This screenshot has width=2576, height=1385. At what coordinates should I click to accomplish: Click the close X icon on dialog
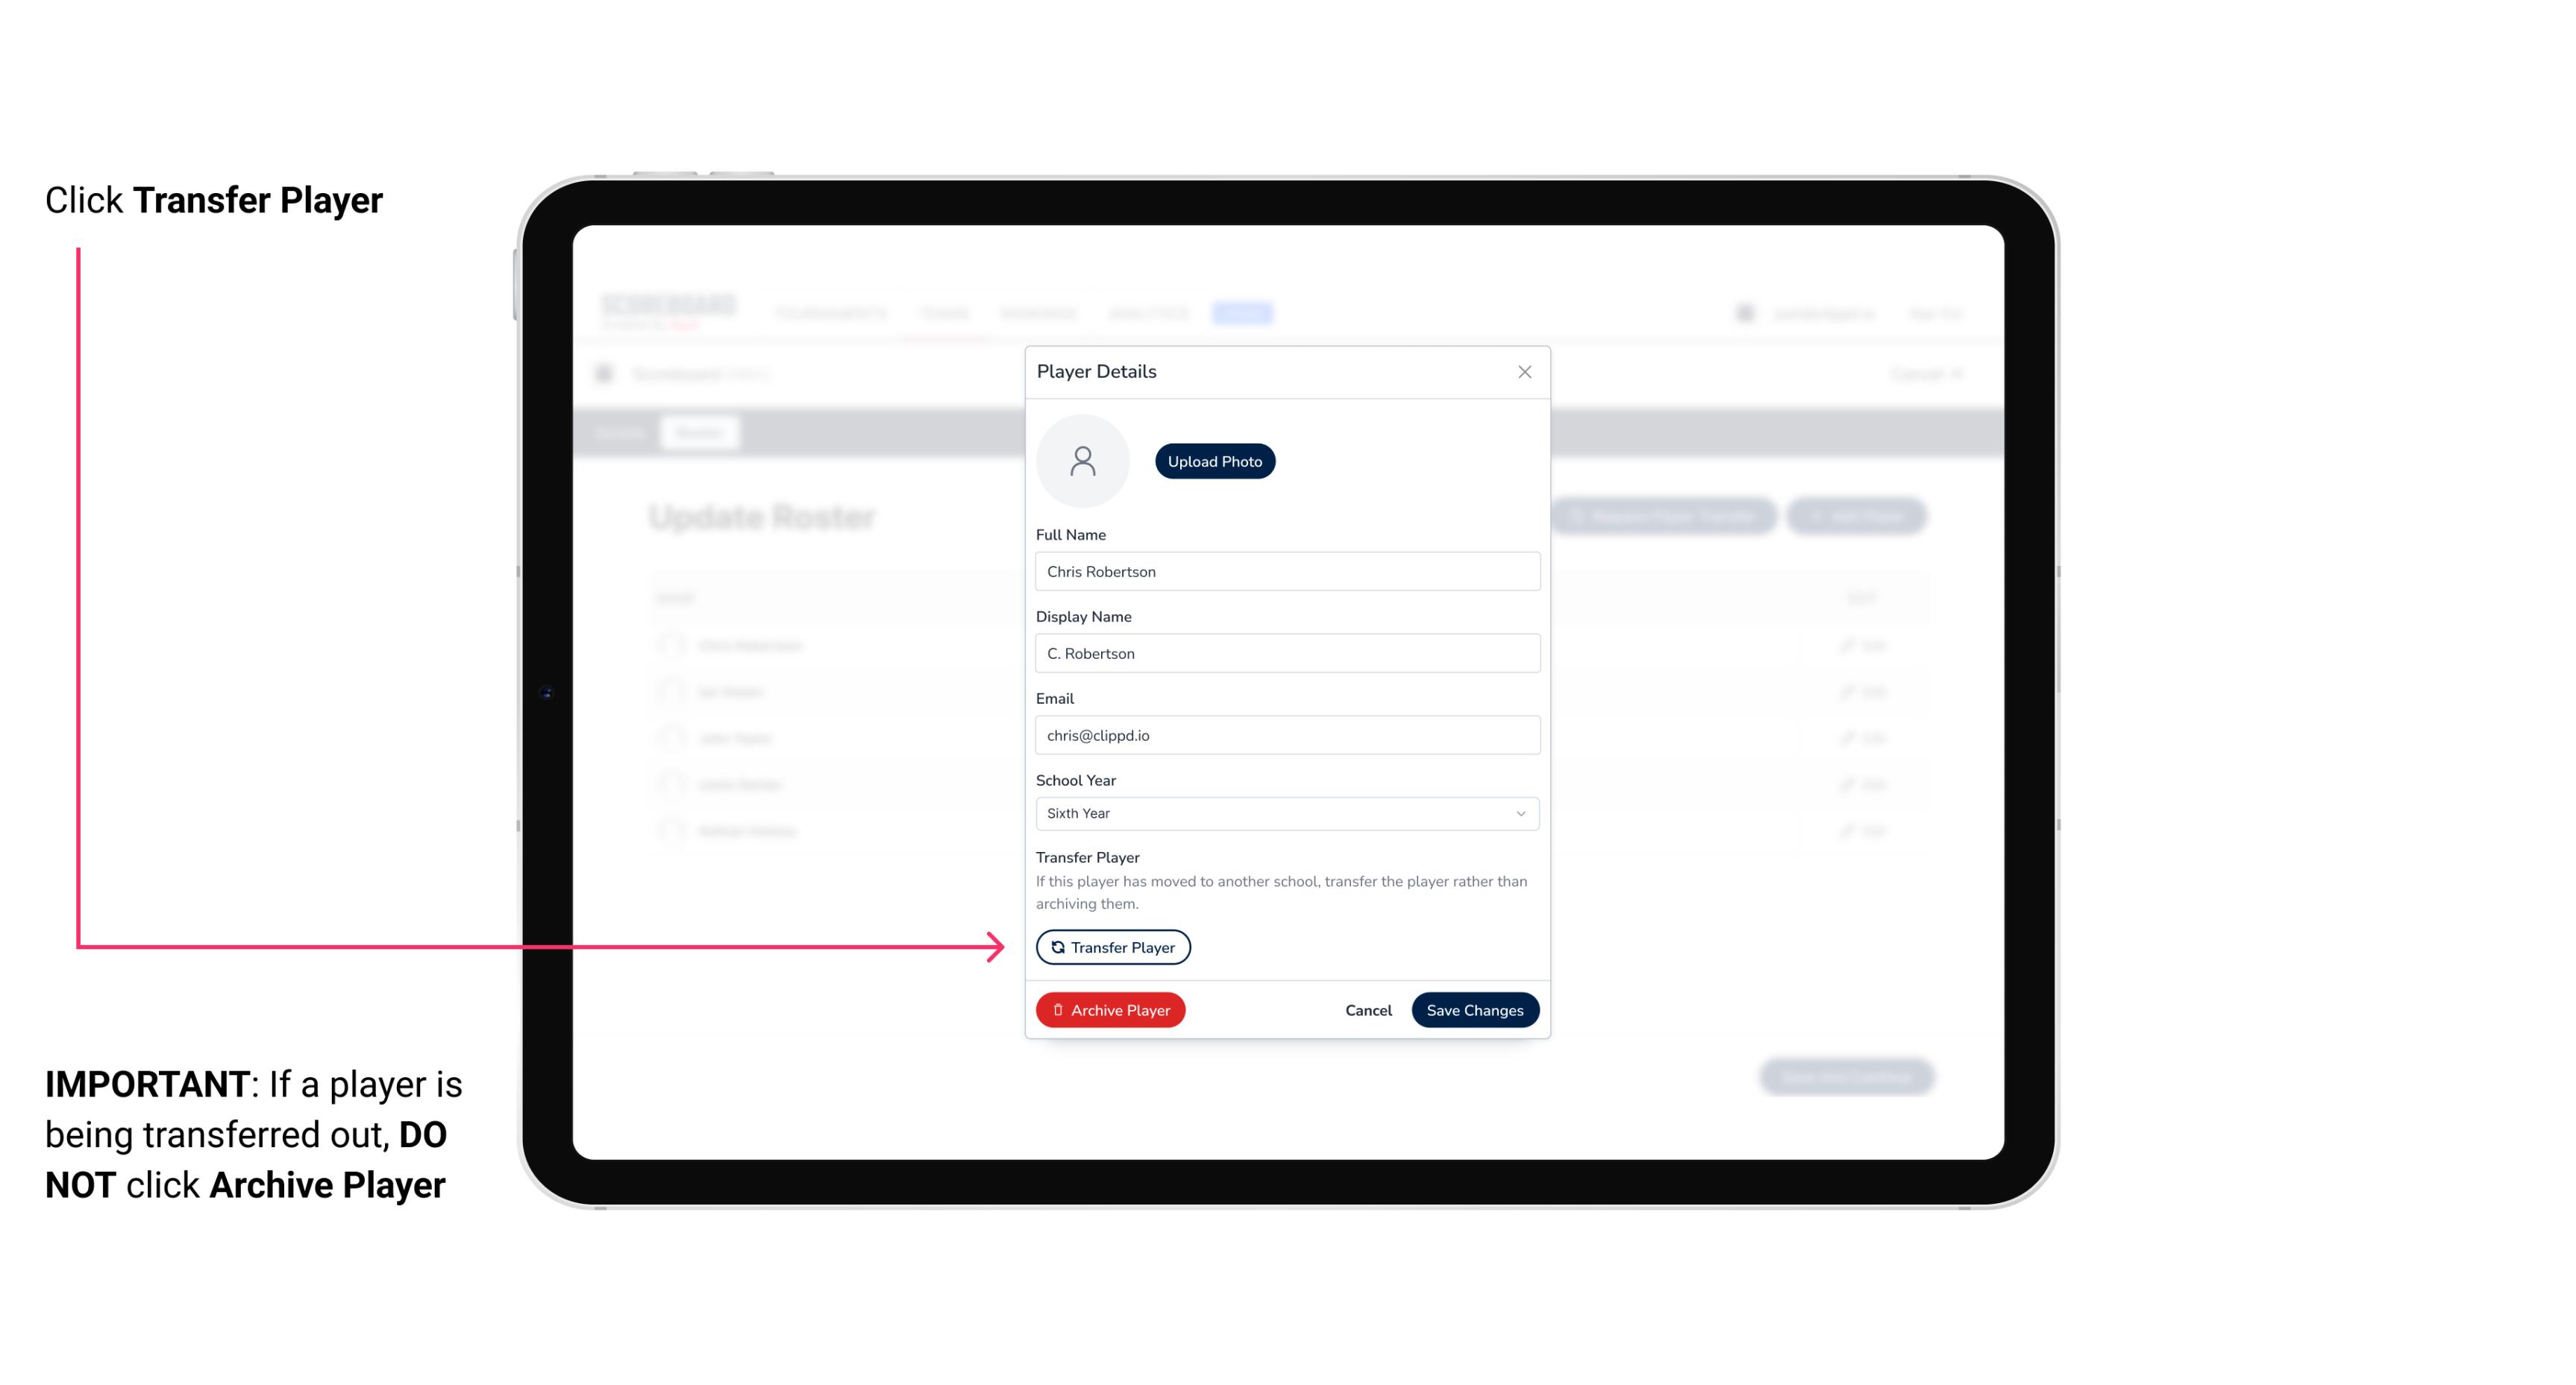[1524, 372]
